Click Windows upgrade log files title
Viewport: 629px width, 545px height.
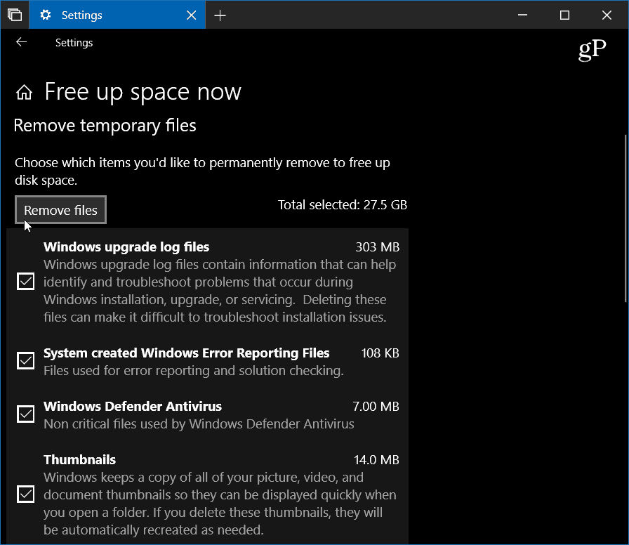point(126,247)
